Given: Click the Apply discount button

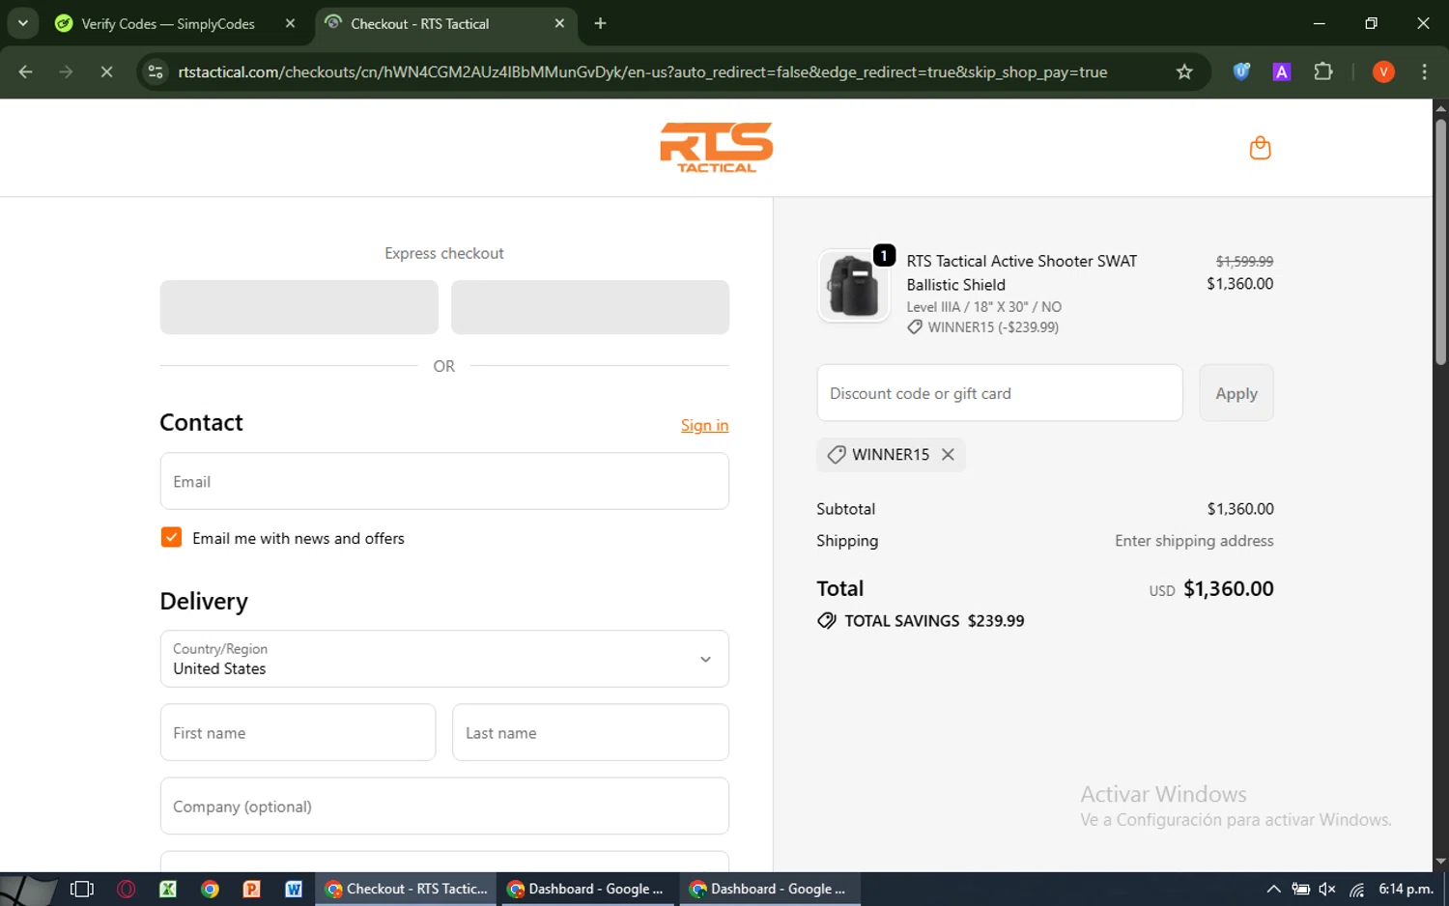Looking at the screenshot, I should [x=1236, y=393].
